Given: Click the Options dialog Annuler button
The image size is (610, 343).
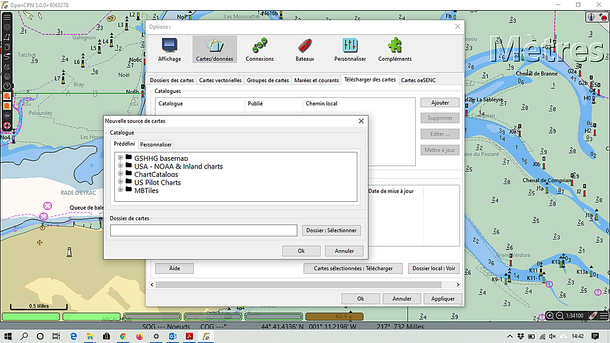Looking at the screenshot, I should [x=402, y=299].
